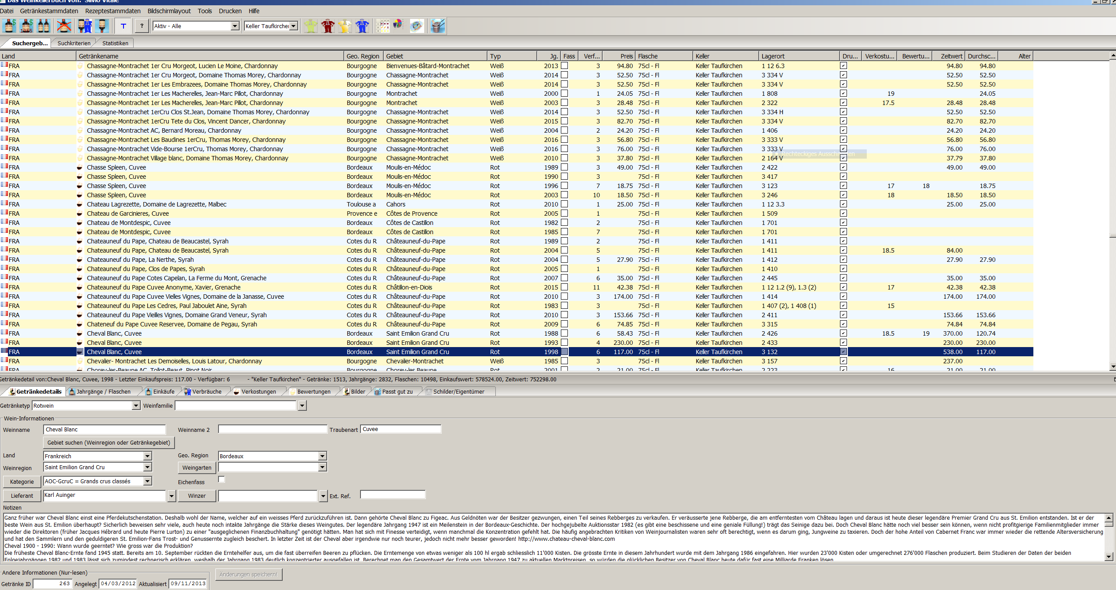Toggle Fass checkbox for Cheval Blanc 1988

[564, 333]
